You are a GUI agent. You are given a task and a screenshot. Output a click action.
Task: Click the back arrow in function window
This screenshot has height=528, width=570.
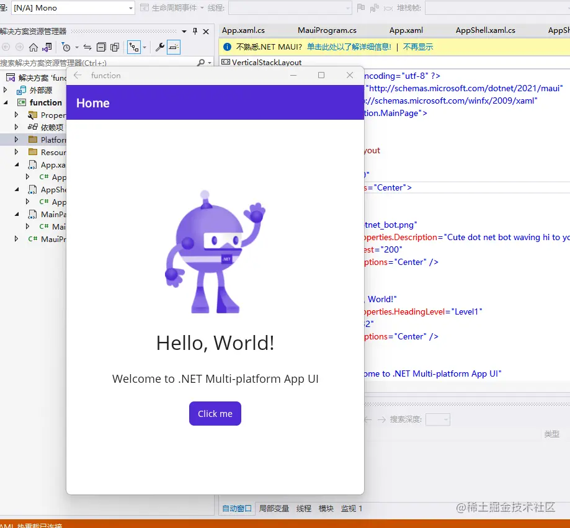point(78,75)
